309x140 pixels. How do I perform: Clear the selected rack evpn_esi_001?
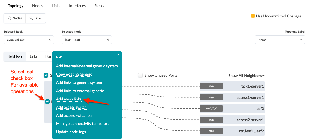pyautogui.click(x=50, y=40)
